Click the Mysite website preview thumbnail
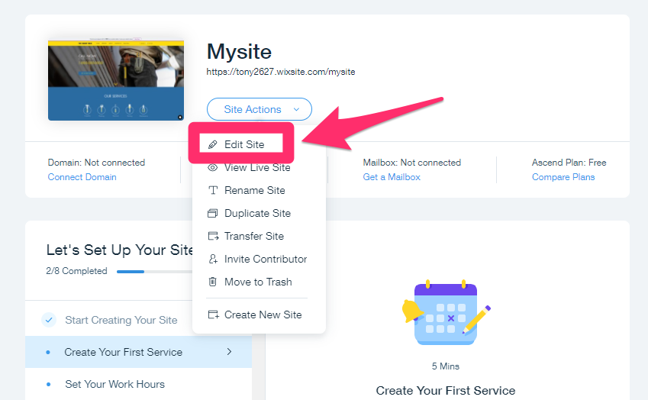648x400 pixels. pyautogui.click(x=116, y=79)
